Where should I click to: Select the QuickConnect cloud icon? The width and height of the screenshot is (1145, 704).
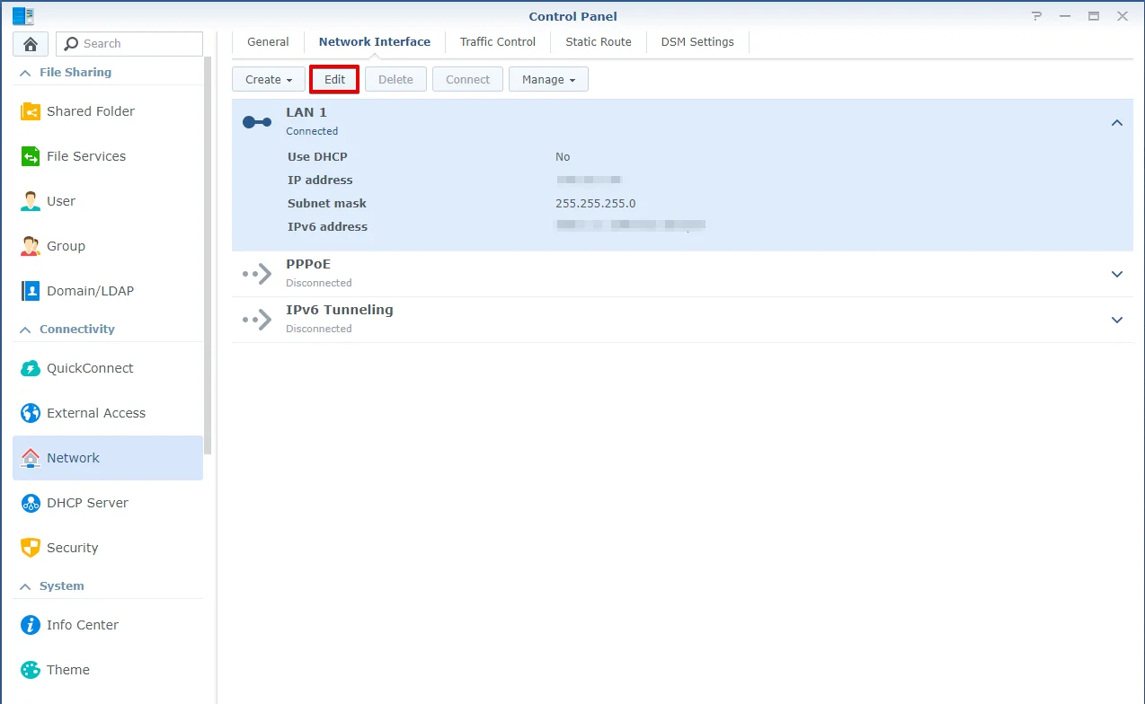point(31,368)
